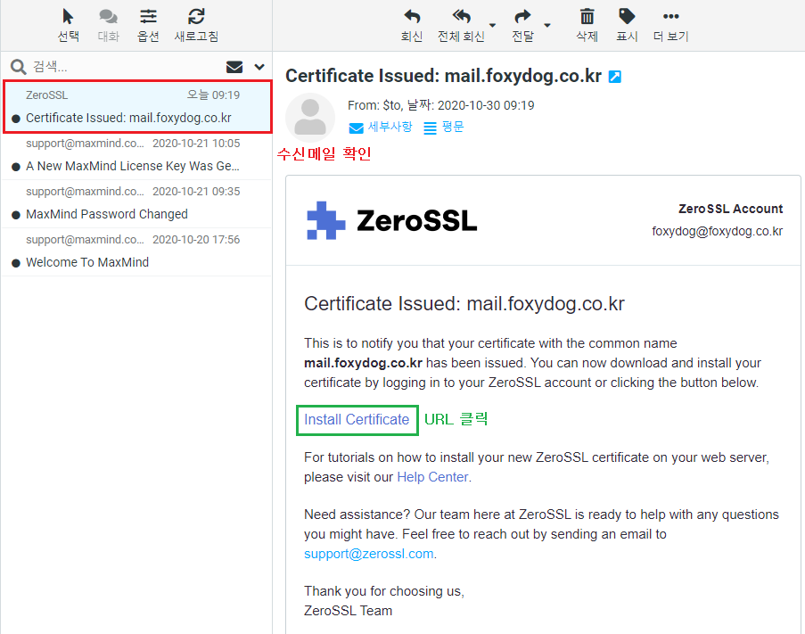The image size is (805, 634).
Task: Click the sender avatar placeholder
Action: point(310,118)
